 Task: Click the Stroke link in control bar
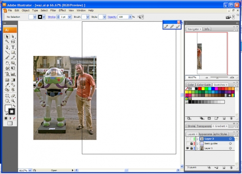coord(52,17)
